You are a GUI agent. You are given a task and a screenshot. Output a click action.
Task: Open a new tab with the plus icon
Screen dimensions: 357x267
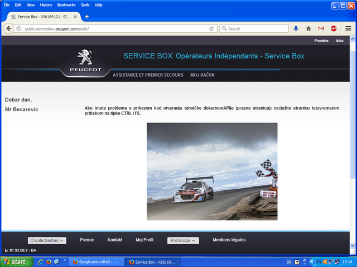coord(87,17)
